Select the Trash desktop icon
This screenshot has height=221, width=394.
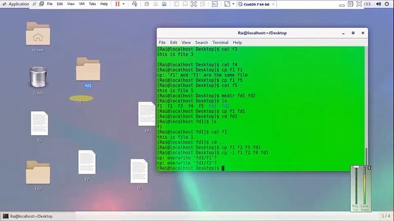[38, 80]
